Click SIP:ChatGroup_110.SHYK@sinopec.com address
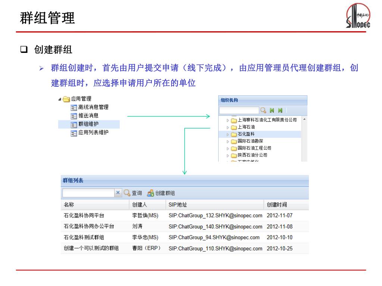The width and height of the screenshot is (382, 286). pos(215,248)
